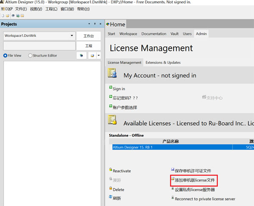Open the 支持中心 link
The height and width of the screenshot is (206, 254).
pyautogui.click(x=214, y=98)
